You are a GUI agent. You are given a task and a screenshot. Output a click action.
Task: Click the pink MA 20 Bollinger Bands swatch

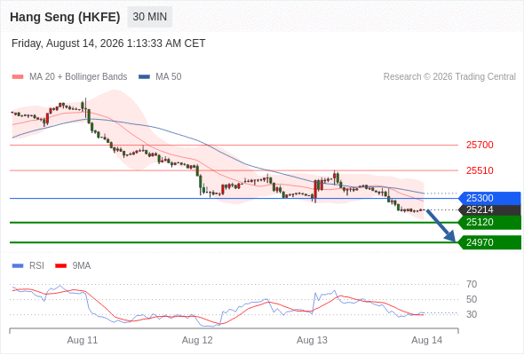tap(18, 77)
